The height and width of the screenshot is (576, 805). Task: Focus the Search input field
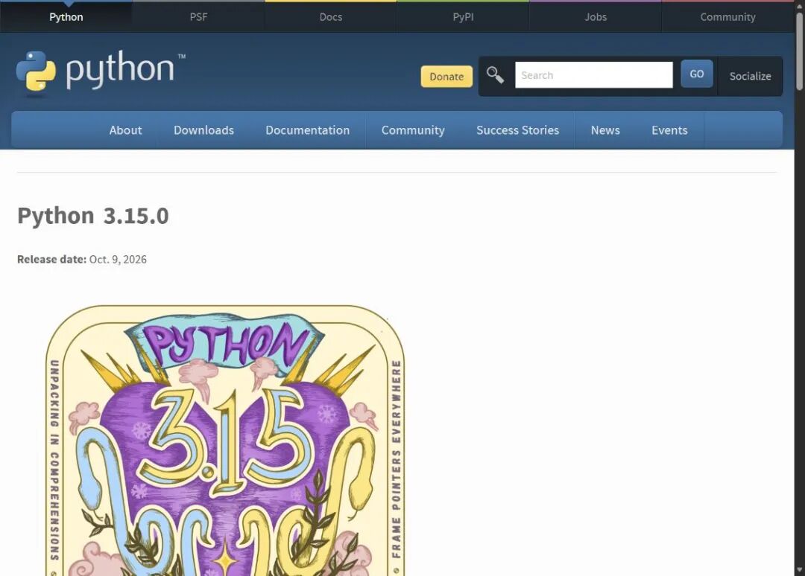(594, 75)
